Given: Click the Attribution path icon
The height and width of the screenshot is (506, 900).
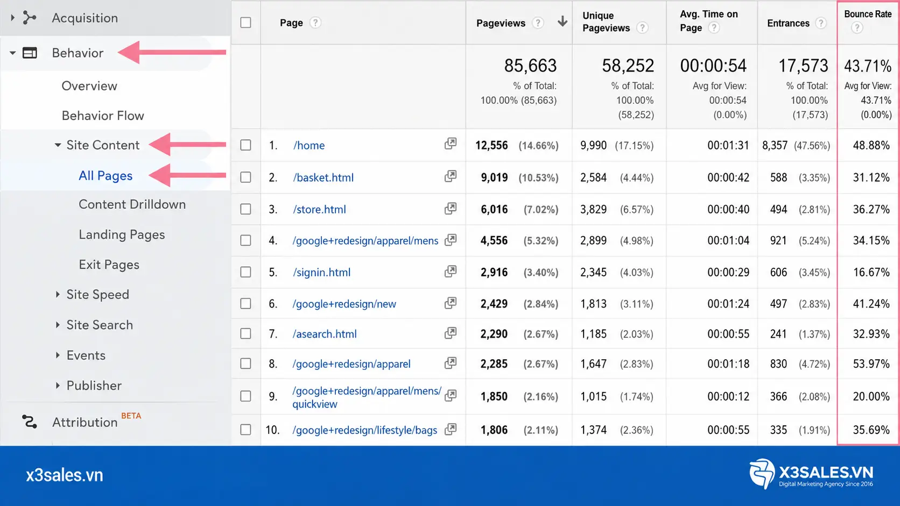Looking at the screenshot, I should click(30, 422).
